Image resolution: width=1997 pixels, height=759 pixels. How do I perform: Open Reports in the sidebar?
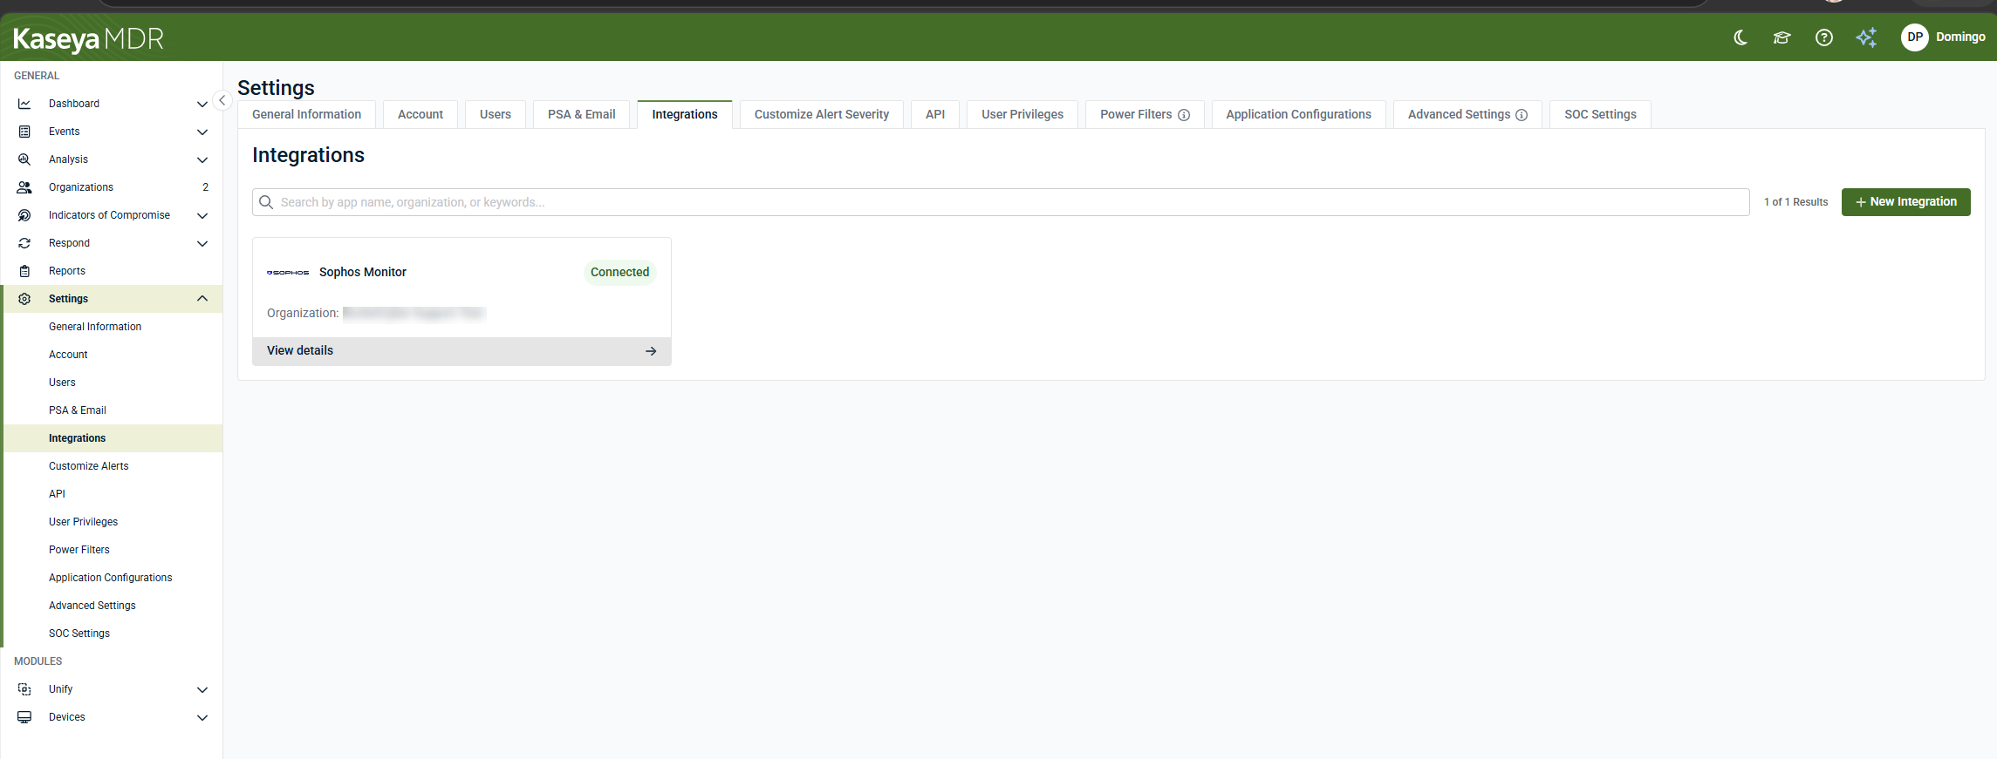click(x=112, y=271)
